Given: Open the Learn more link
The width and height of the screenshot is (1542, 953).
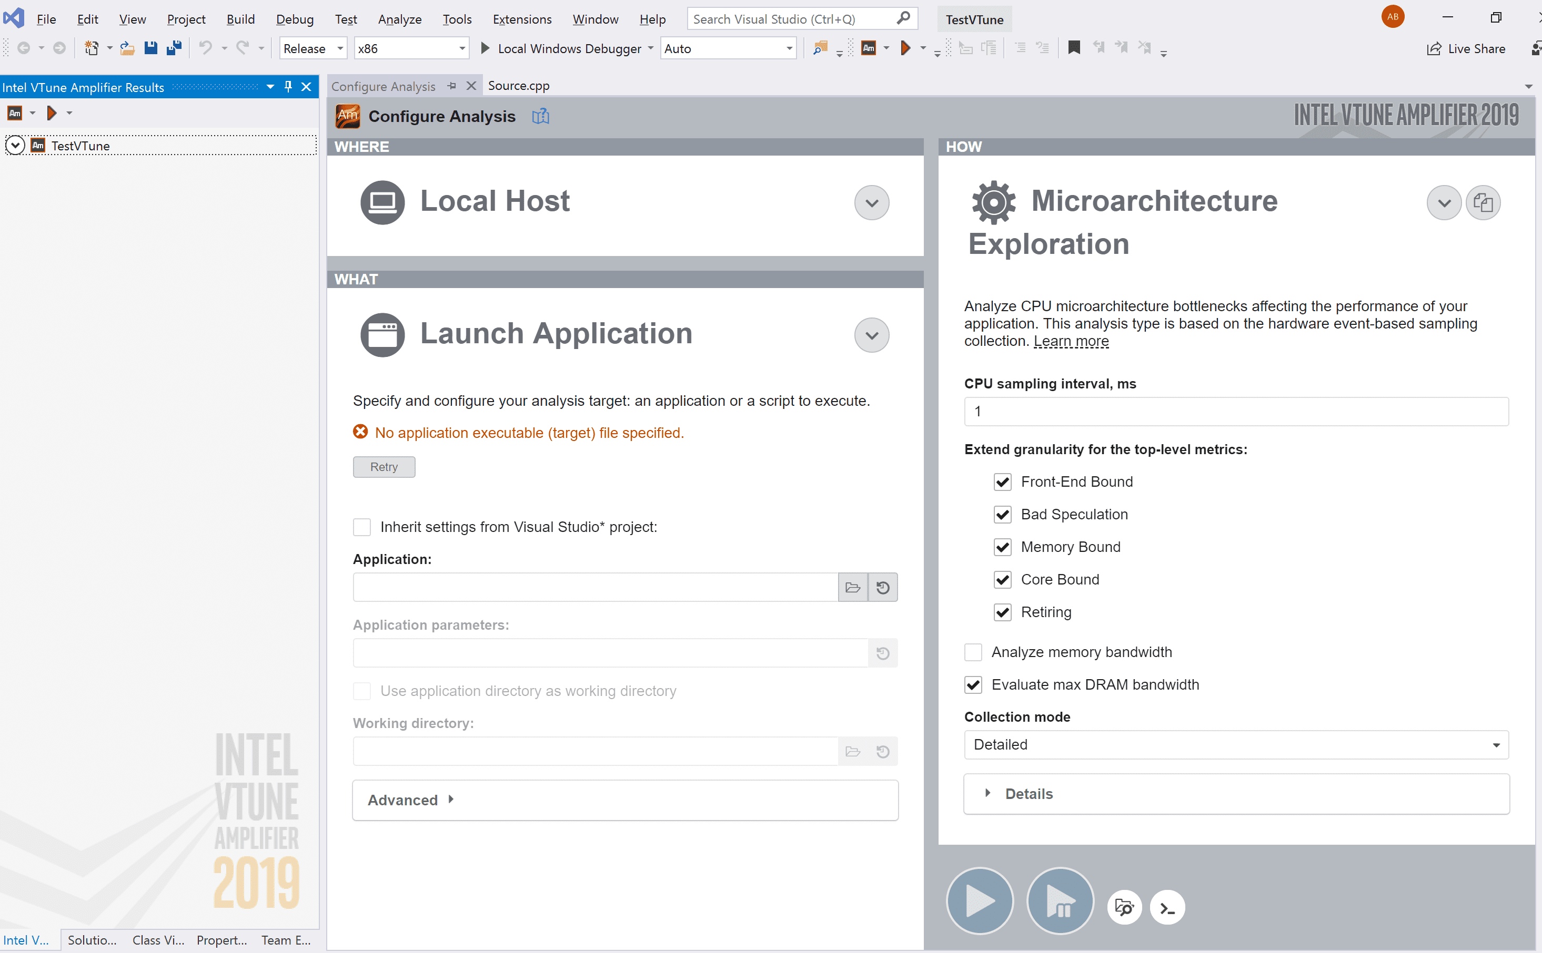Looking at the screenshot, I should click(x=1070, y=341).
